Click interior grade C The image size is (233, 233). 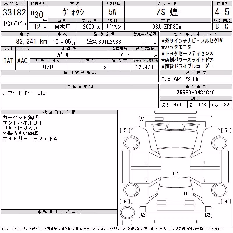227,27
